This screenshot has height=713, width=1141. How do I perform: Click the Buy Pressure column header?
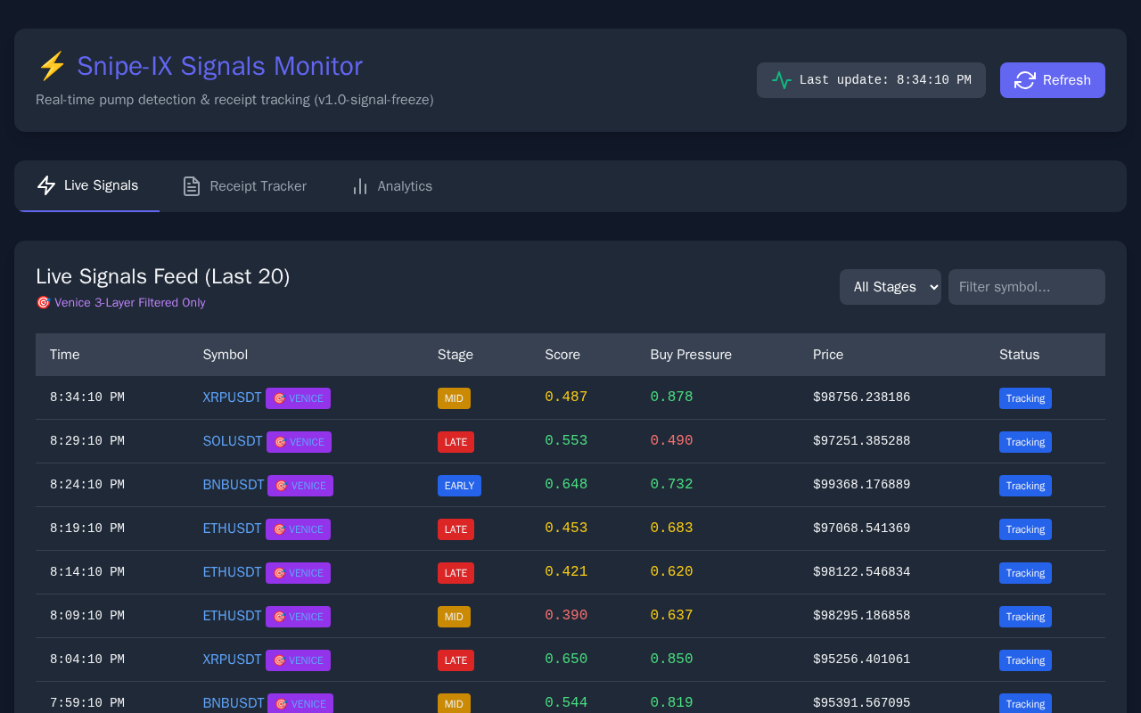[691, 355]
